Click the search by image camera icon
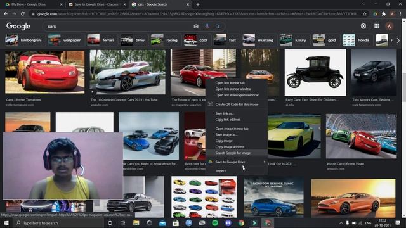Image resolution: width=406 pixels, height=228 pixels. (x=196, y=27)
